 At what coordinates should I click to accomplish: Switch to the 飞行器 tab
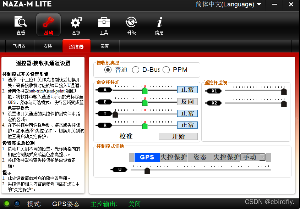pyautogui.click(x=20, y=46)
